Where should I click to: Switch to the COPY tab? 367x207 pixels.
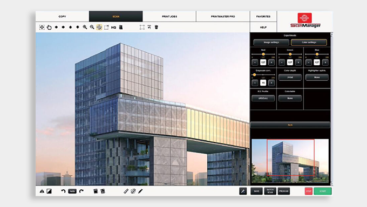click(x=62, y=16)
